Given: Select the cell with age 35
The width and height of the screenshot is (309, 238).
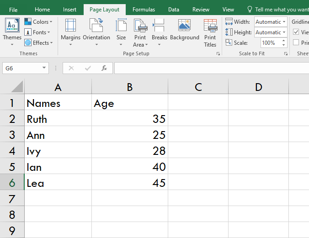Looking at the screenshot, I should (130, 119).
